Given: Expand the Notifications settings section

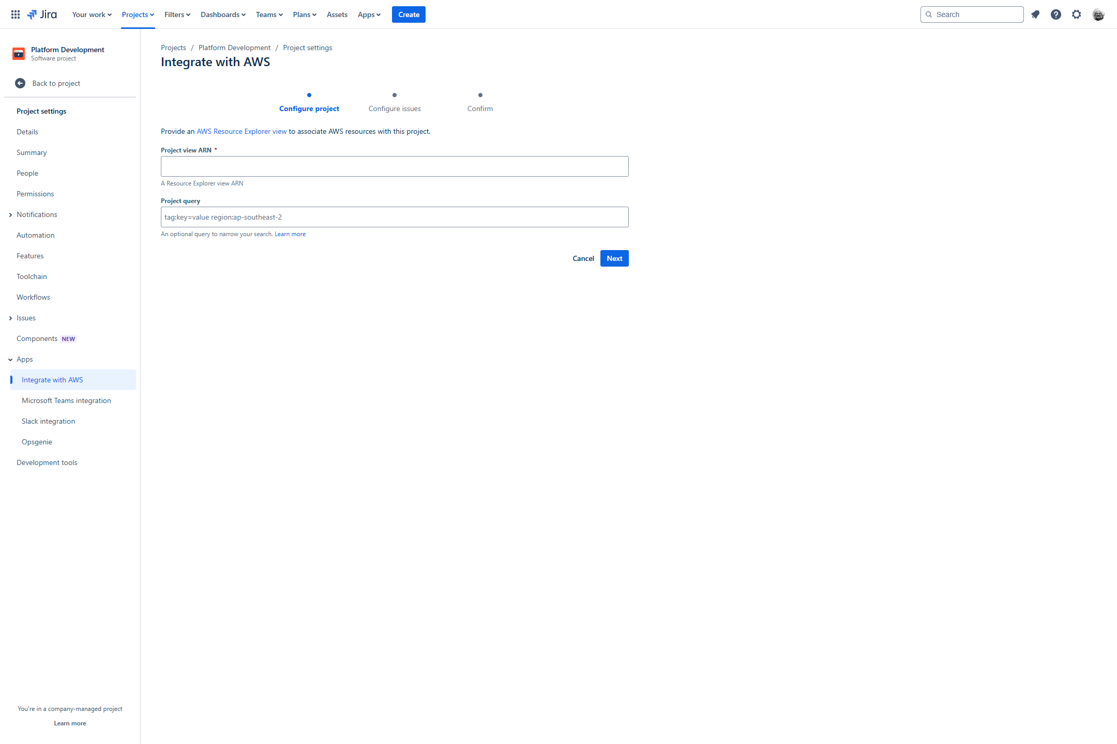Looking at the screenshot, I should pos(10,215).
